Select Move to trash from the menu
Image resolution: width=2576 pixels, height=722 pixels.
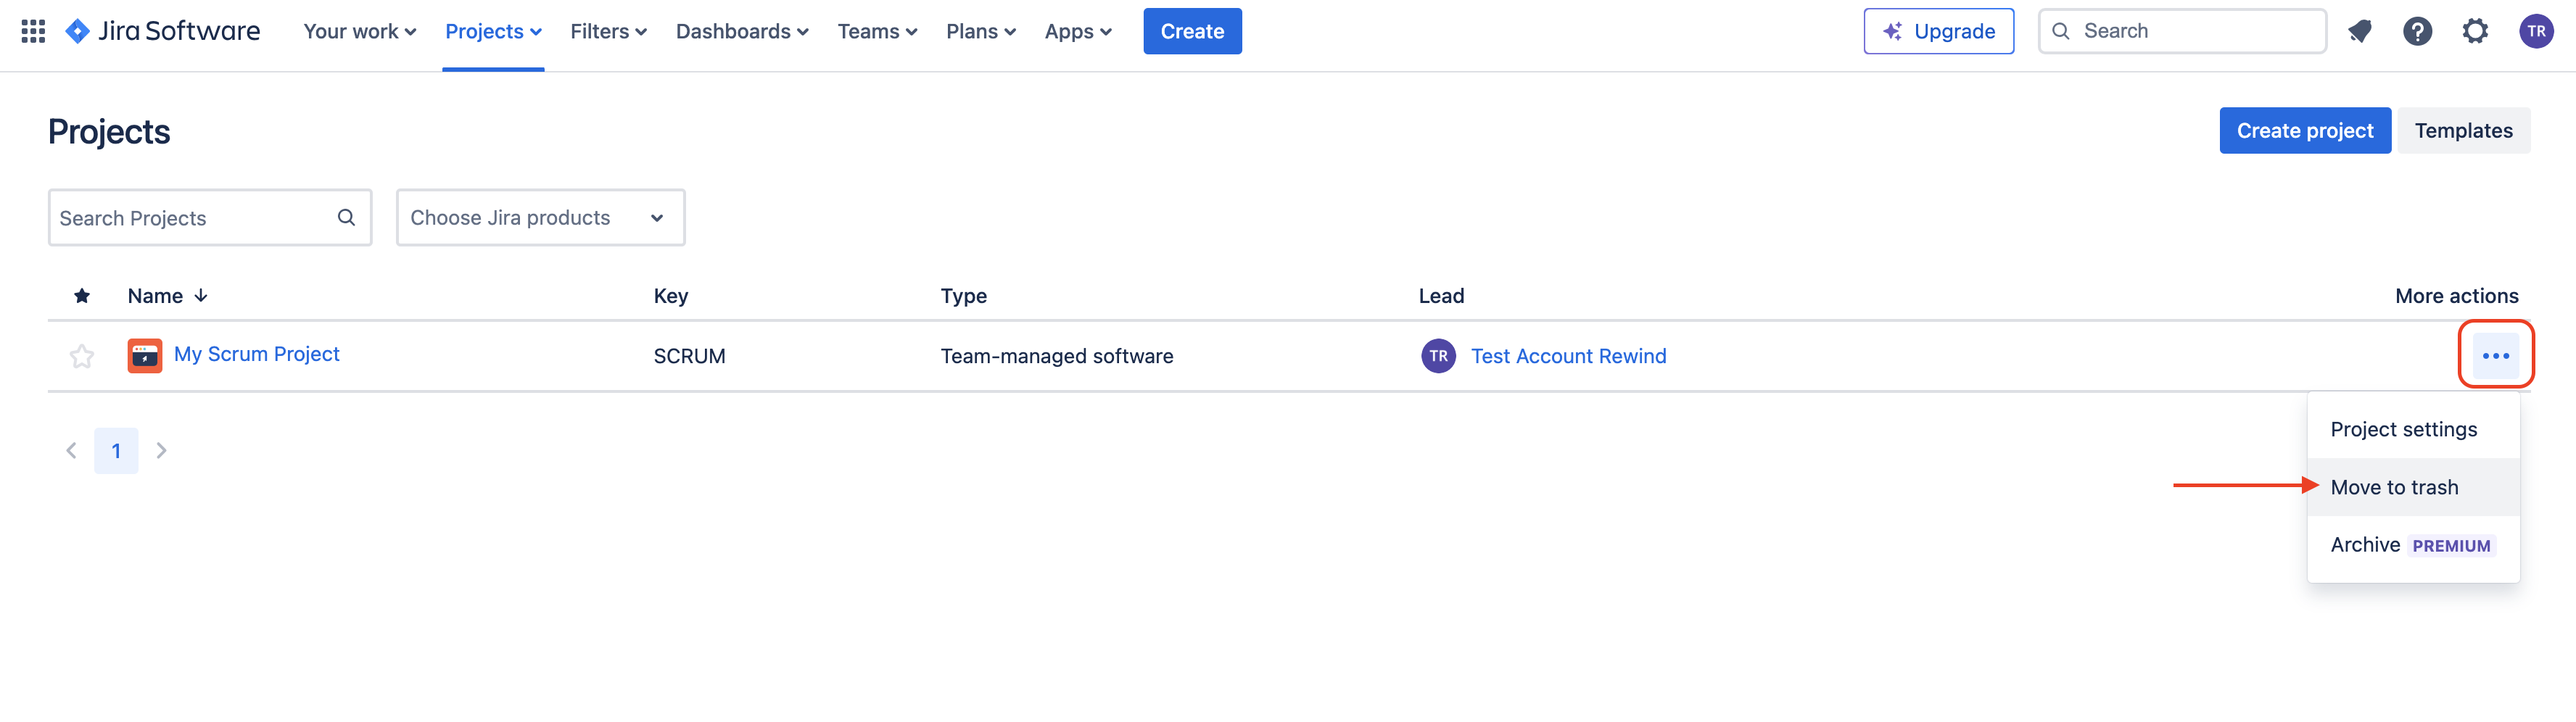tap(2394, 487)
